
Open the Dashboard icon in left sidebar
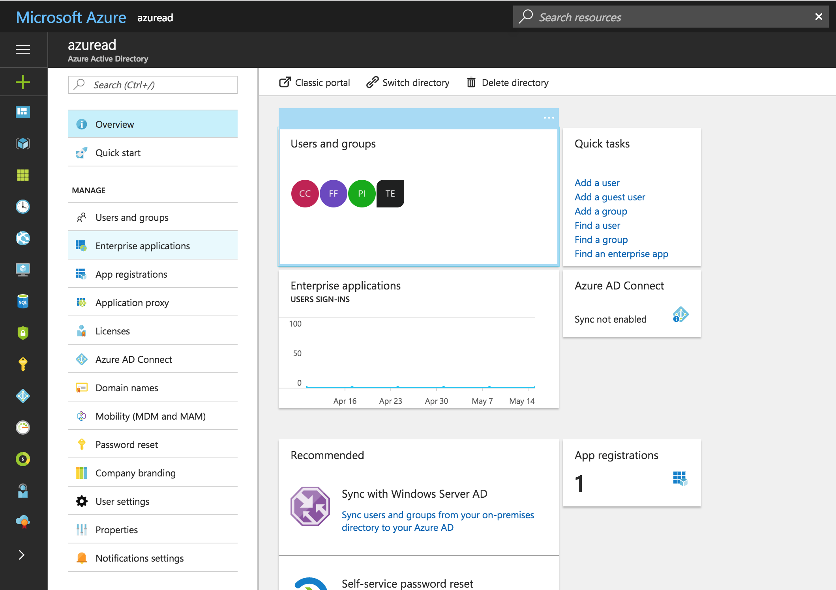point(23,112)
